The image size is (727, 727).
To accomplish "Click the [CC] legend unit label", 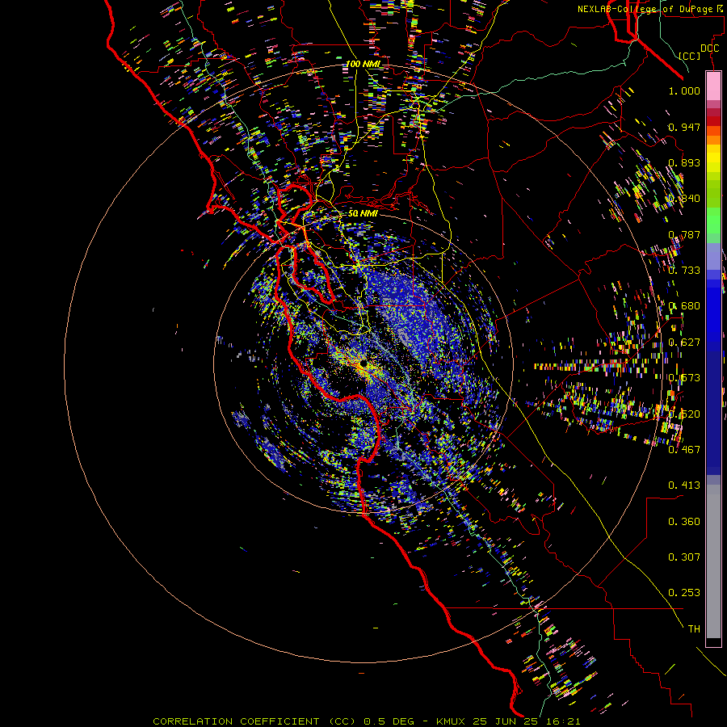I will pos(689,56).
